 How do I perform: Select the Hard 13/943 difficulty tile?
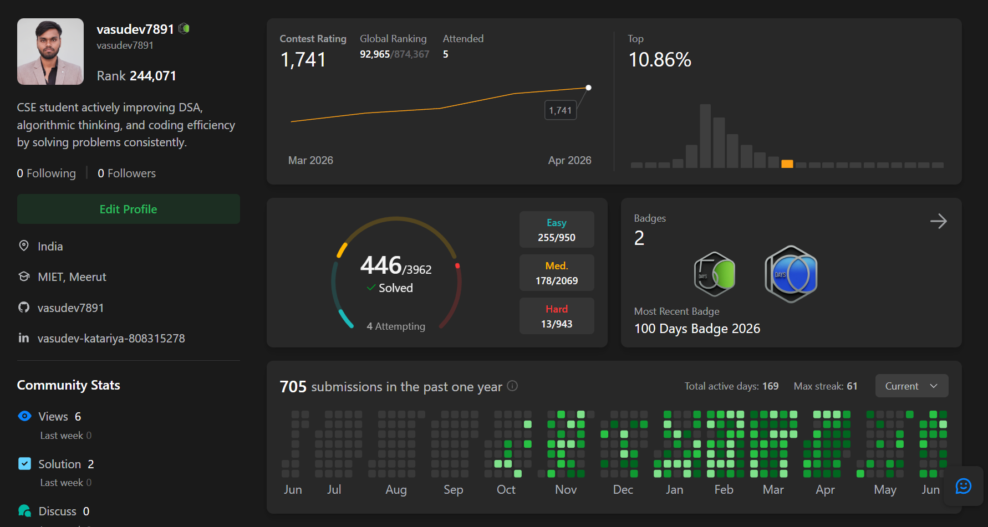pos(557,316)
